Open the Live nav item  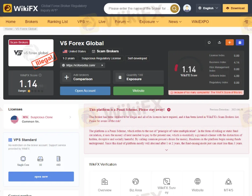point(102,21)
